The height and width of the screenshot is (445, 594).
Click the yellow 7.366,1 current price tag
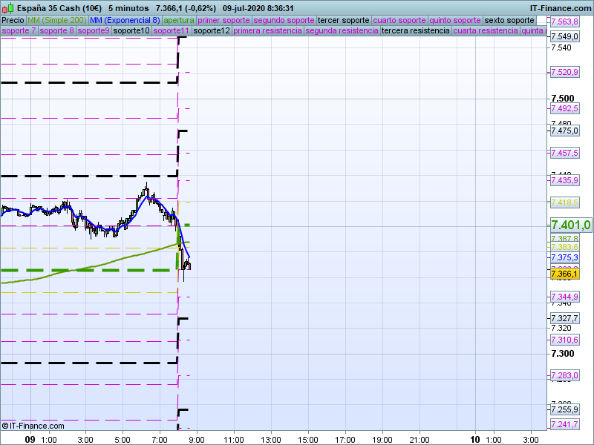tap(564, 274)
